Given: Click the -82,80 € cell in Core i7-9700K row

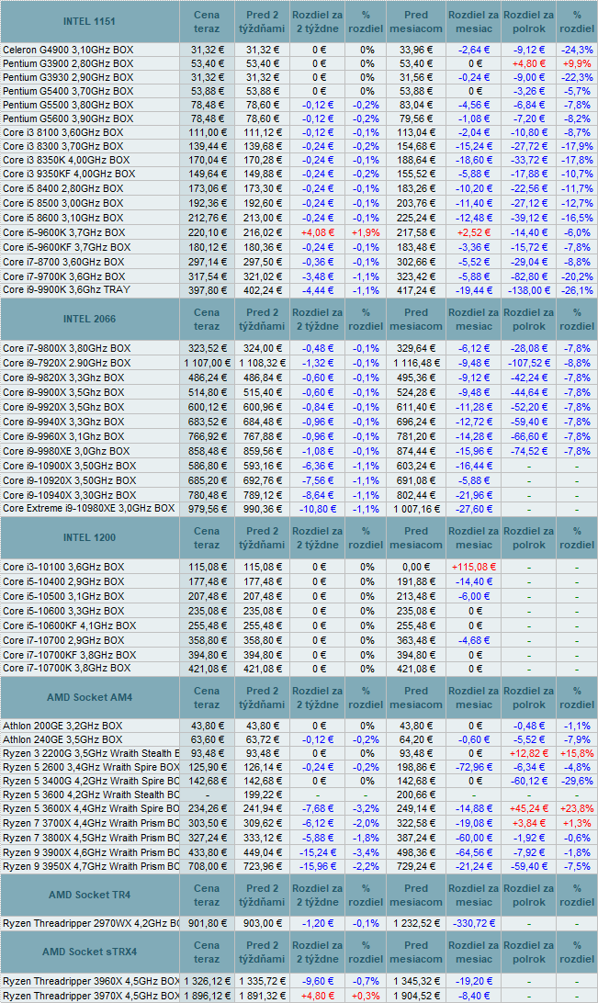Looking at the screenshot, I should click(529, 277).
